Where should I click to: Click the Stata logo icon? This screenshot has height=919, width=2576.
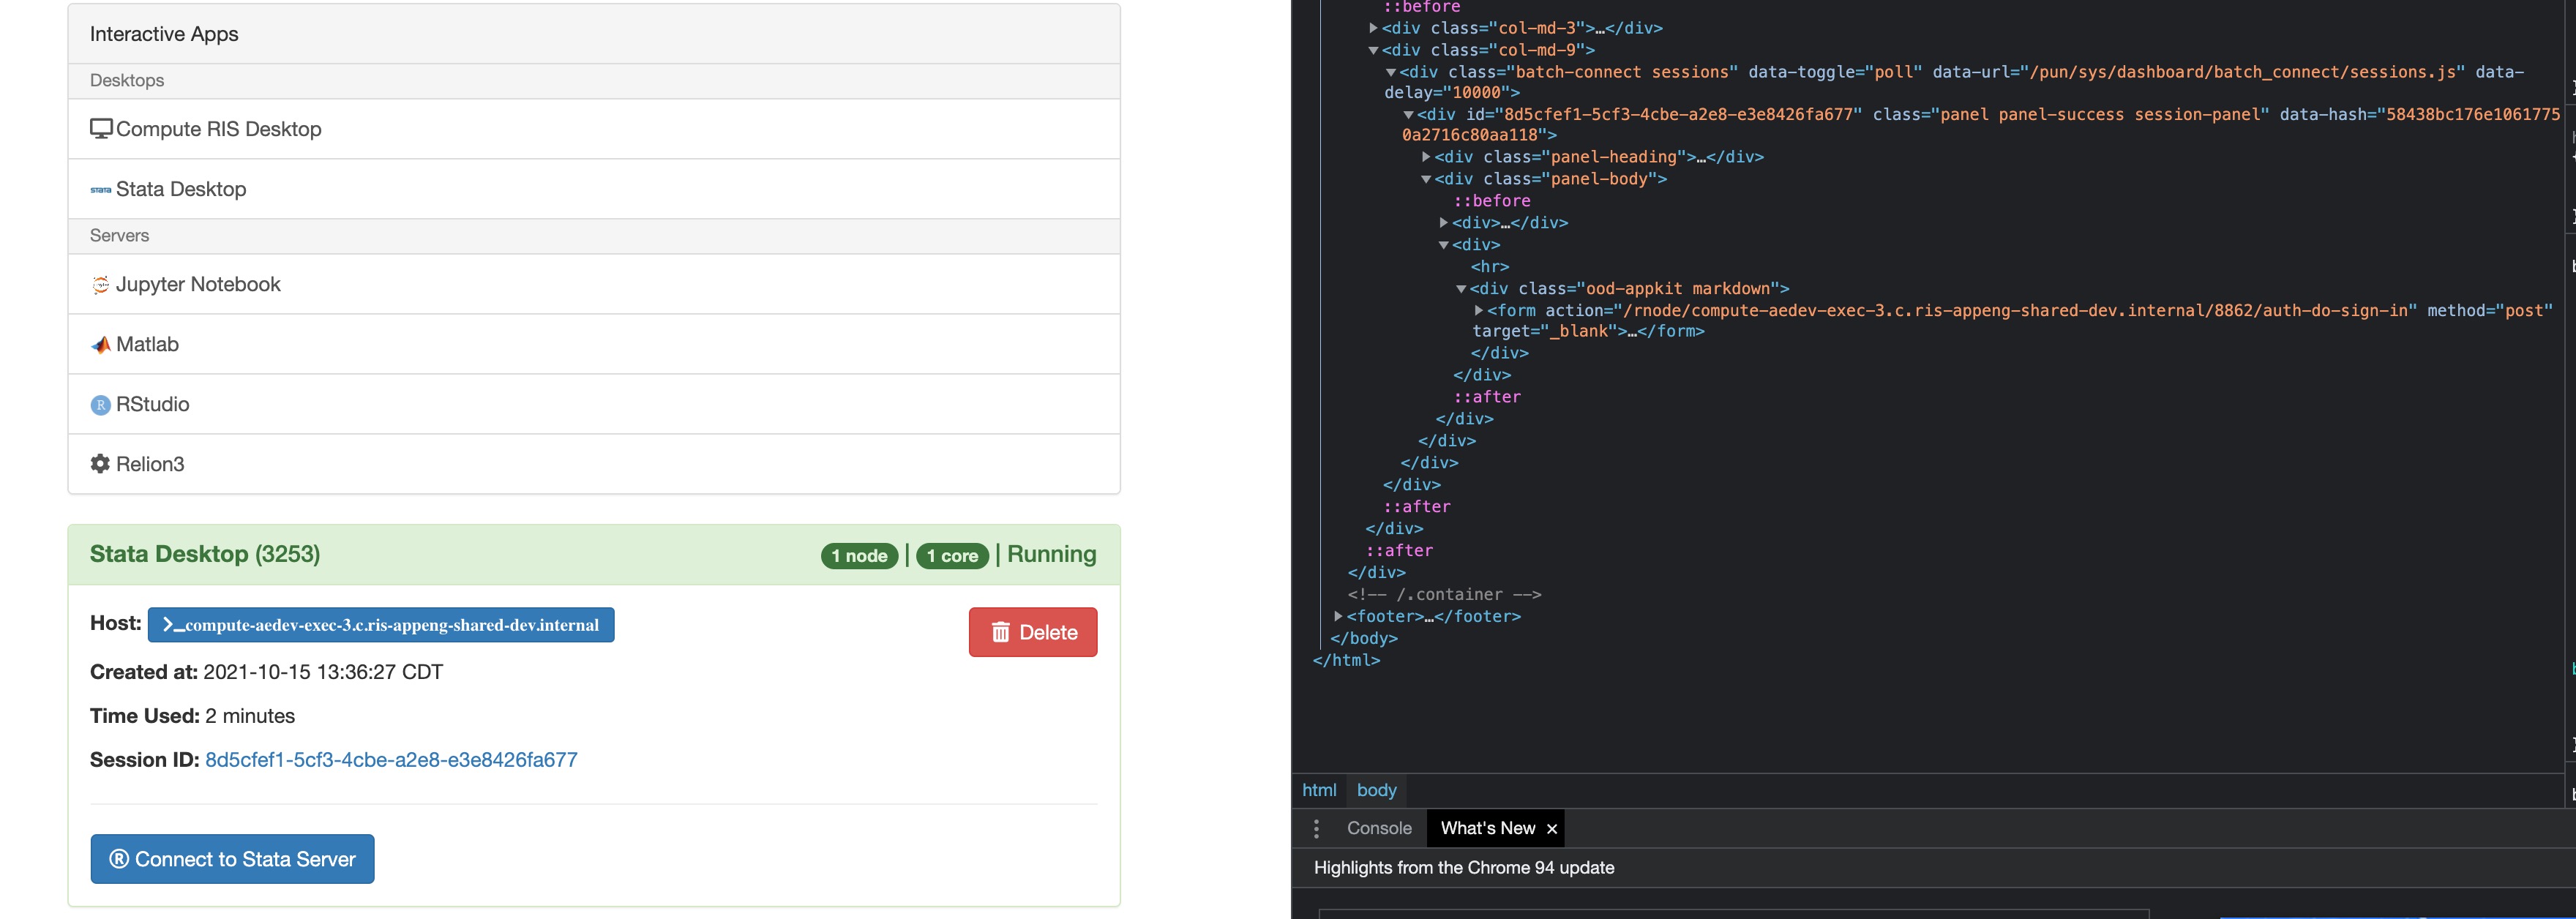(x=100, y=190)
